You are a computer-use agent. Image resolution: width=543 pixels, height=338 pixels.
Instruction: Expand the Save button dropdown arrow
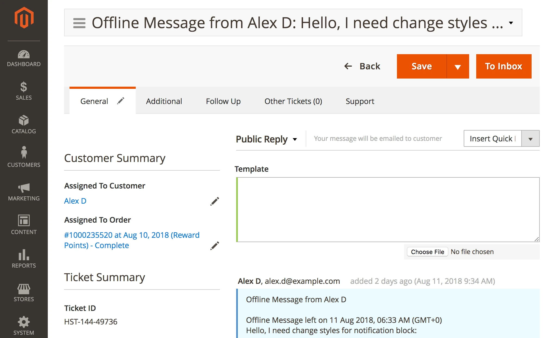pyautogui.click(x=458, y=66)
